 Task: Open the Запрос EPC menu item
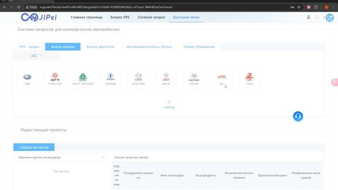pyautogui.click(x=120, y=17)
